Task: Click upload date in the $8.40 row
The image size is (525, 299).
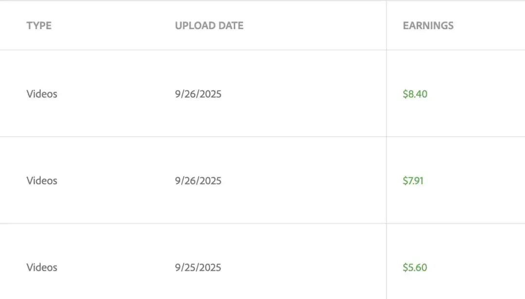Action: [x=198, y=94]
